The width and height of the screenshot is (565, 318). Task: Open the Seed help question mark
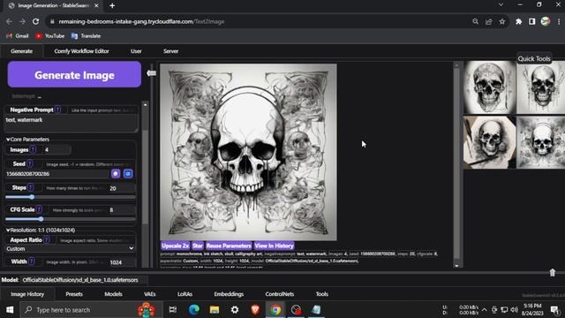click(x=30, y=164)
